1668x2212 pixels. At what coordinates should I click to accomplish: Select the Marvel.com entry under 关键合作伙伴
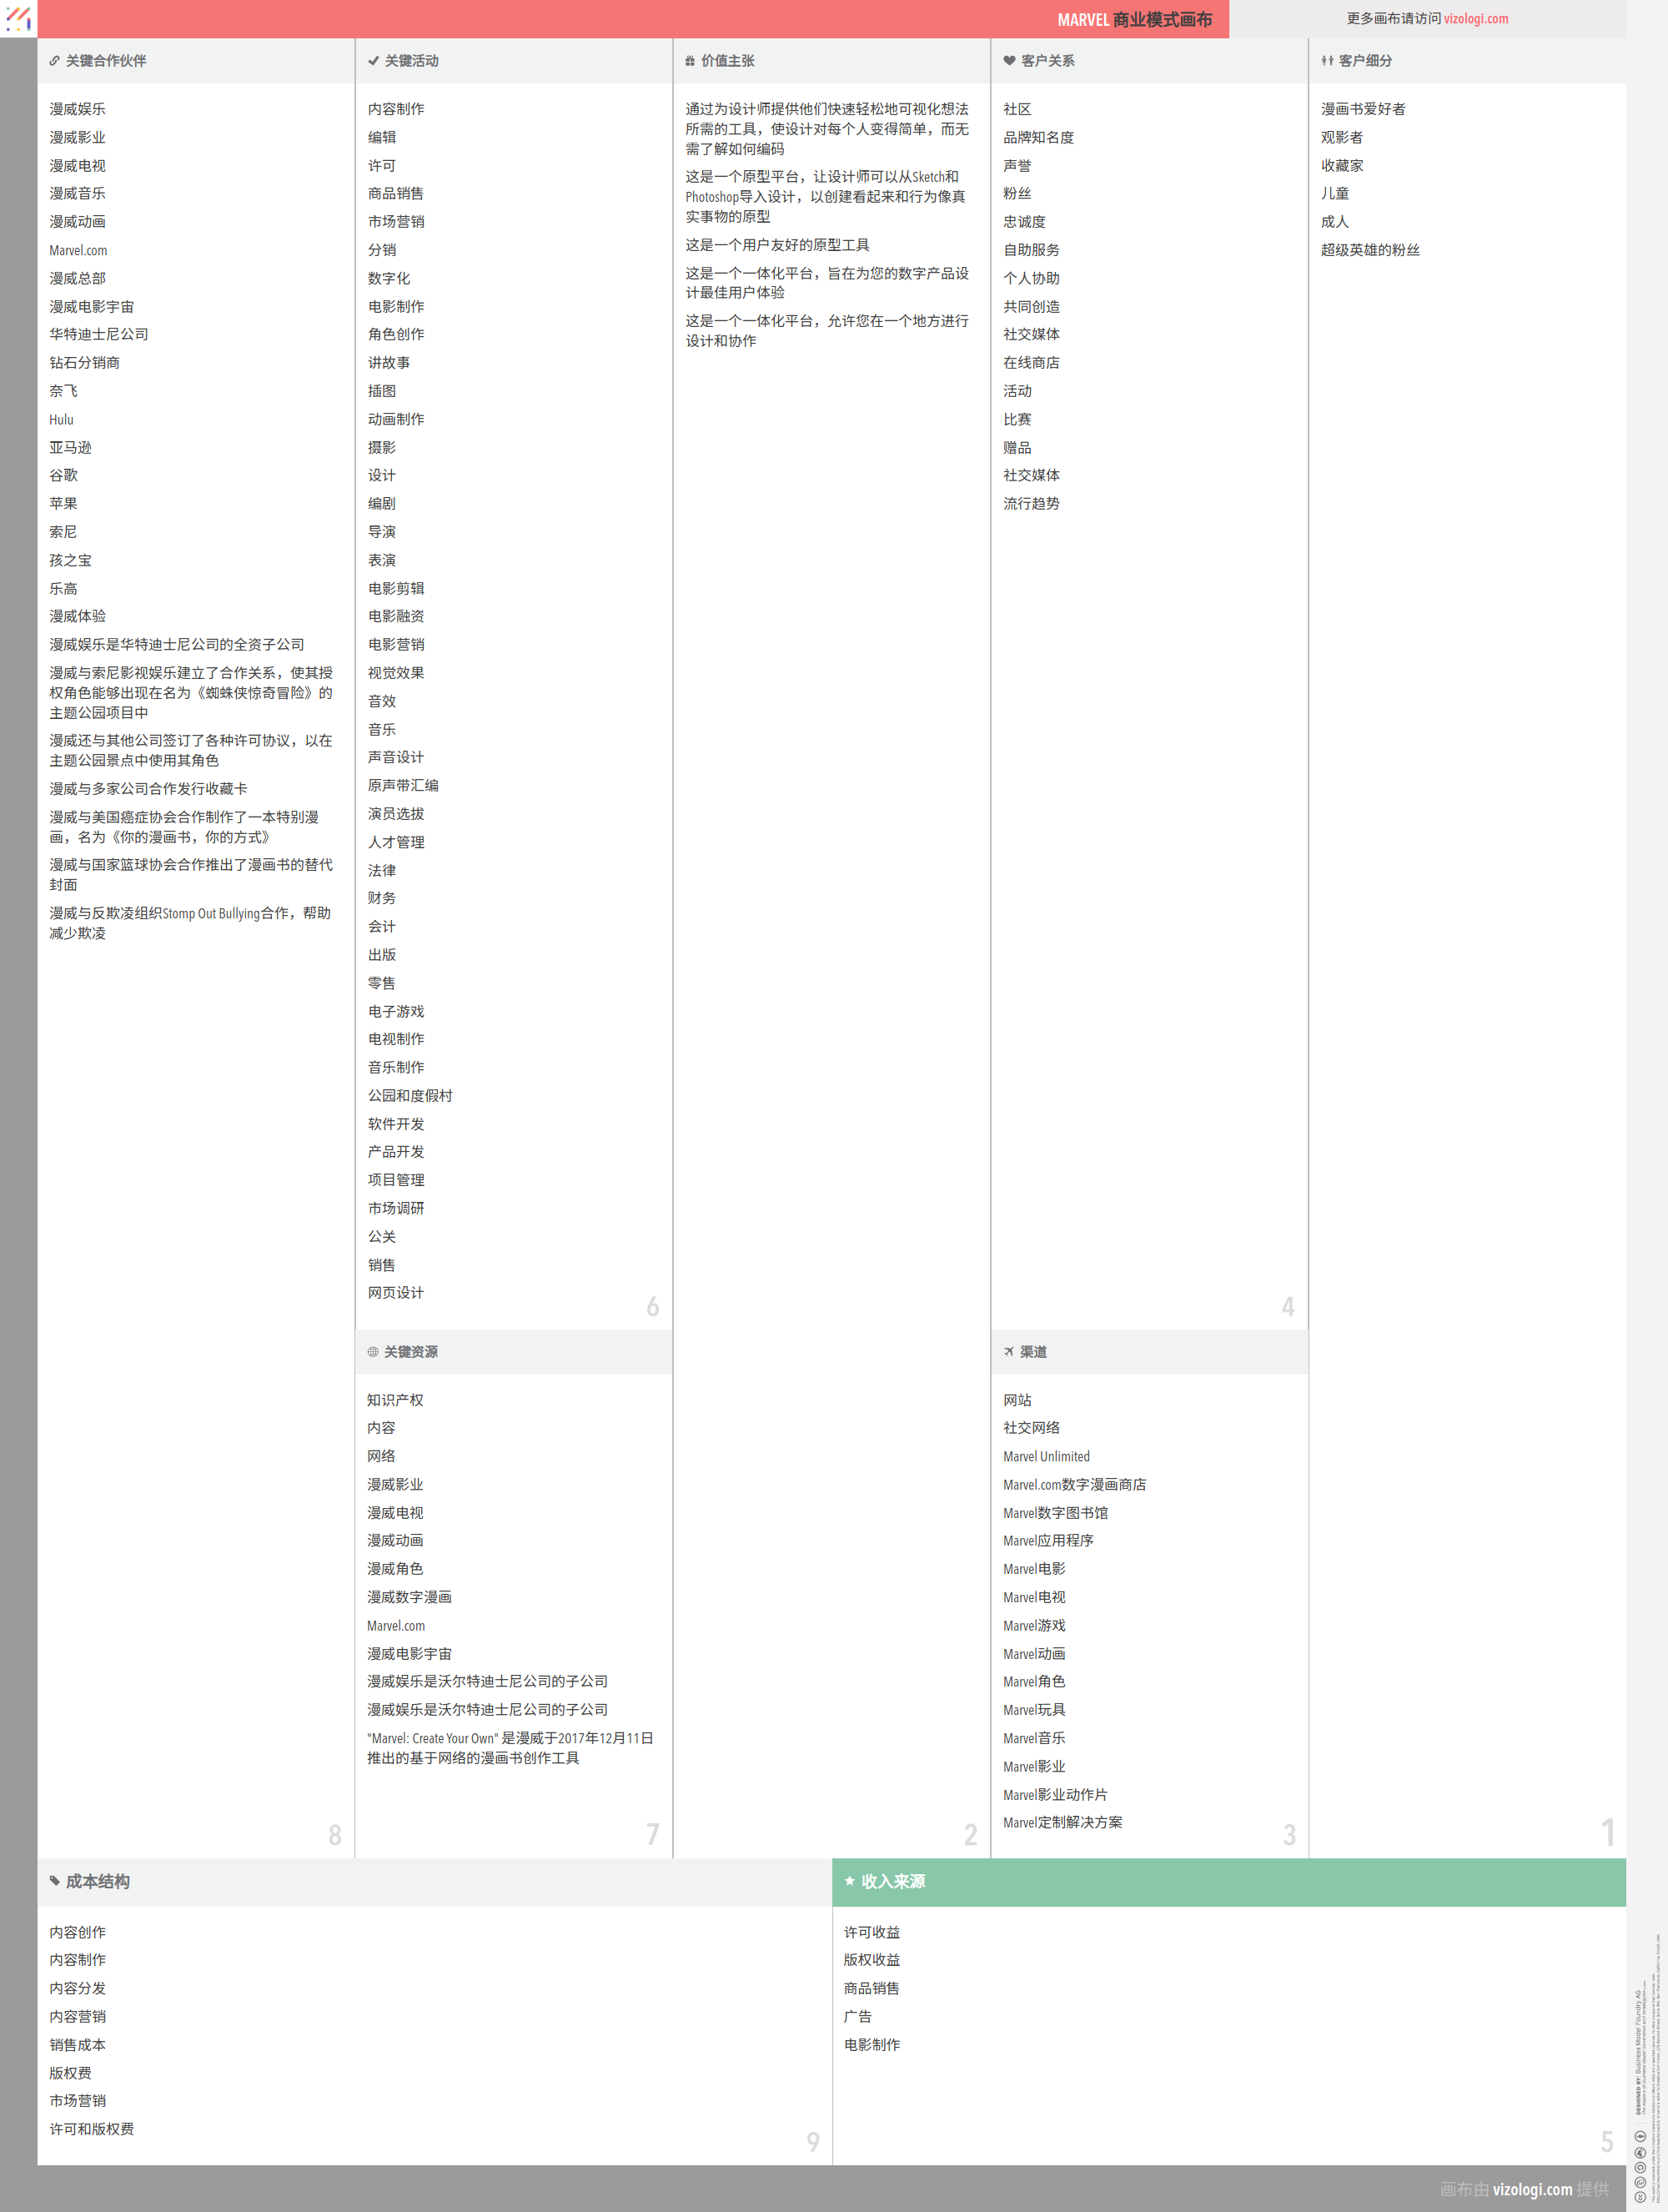(78, 251)
